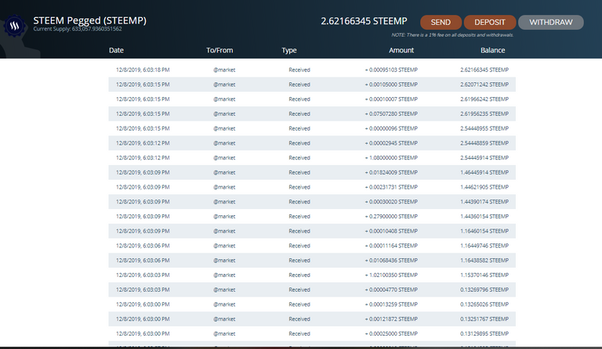602x349 pixels.
Task: Click the 1% fee note text
Action: [452, 35]
